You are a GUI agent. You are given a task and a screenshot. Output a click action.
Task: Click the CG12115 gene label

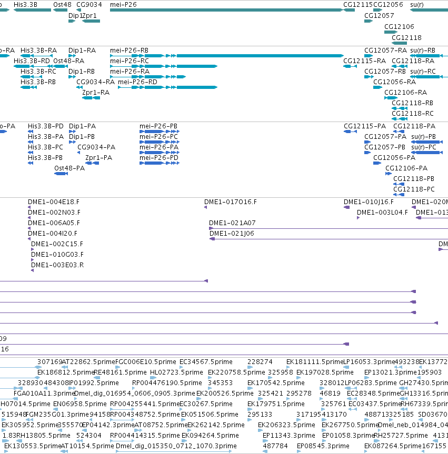(358, 5)
